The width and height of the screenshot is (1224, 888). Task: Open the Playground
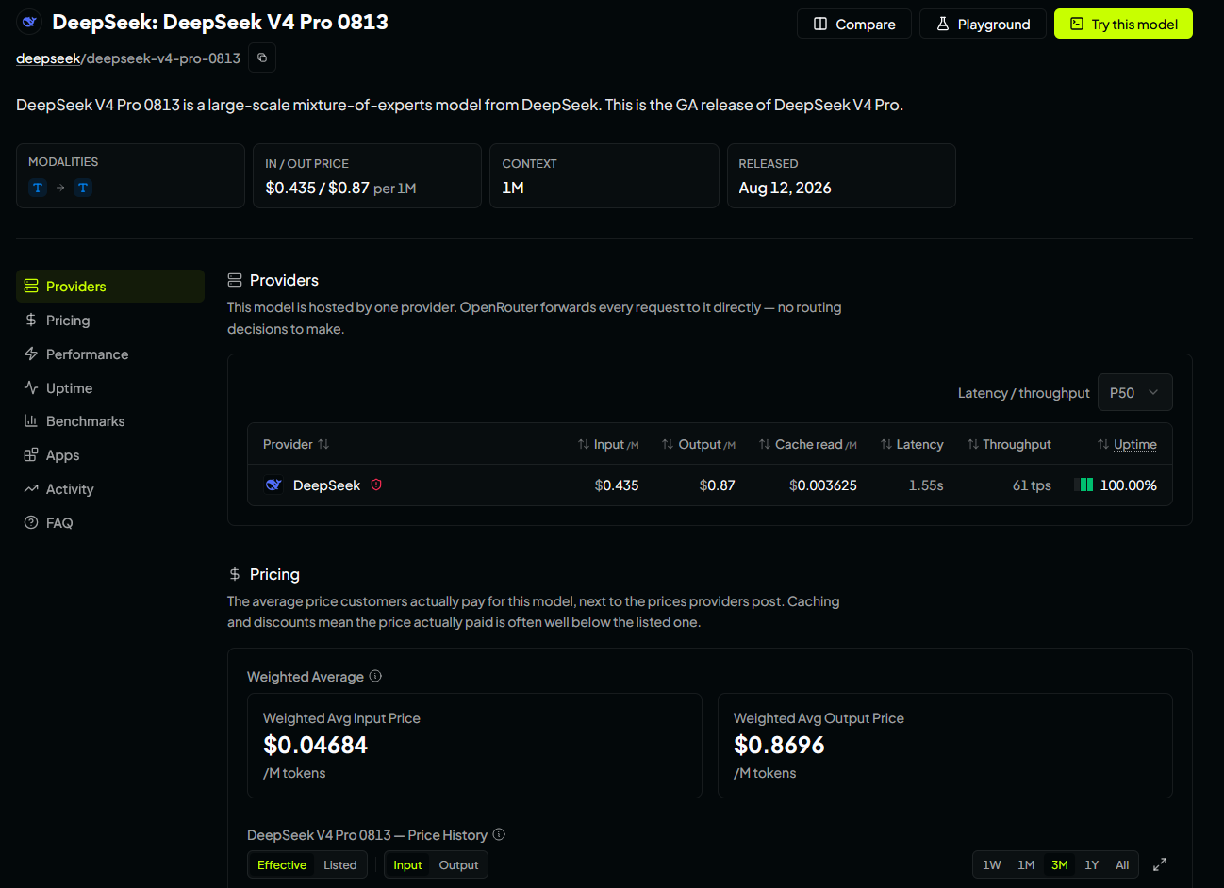[983, 24]
